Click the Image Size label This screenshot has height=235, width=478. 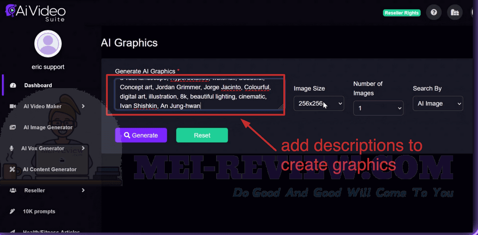[x=309, y=89]
